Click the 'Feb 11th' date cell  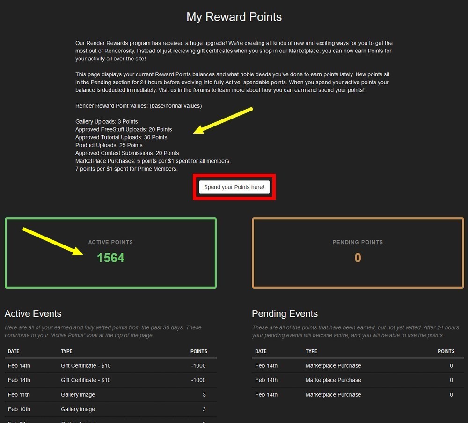pyautogui.click(x=19, y=395)
